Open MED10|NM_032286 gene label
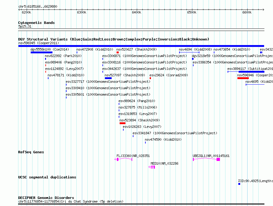This screenshot has width=273, height=206. tap(164, 164)
